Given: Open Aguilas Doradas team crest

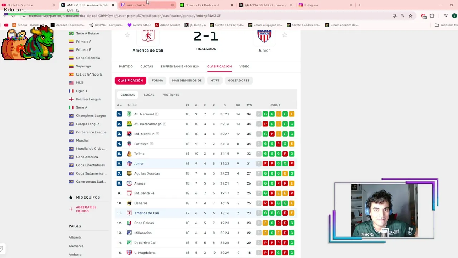Looking at the screenshot, I should [129, 173].
